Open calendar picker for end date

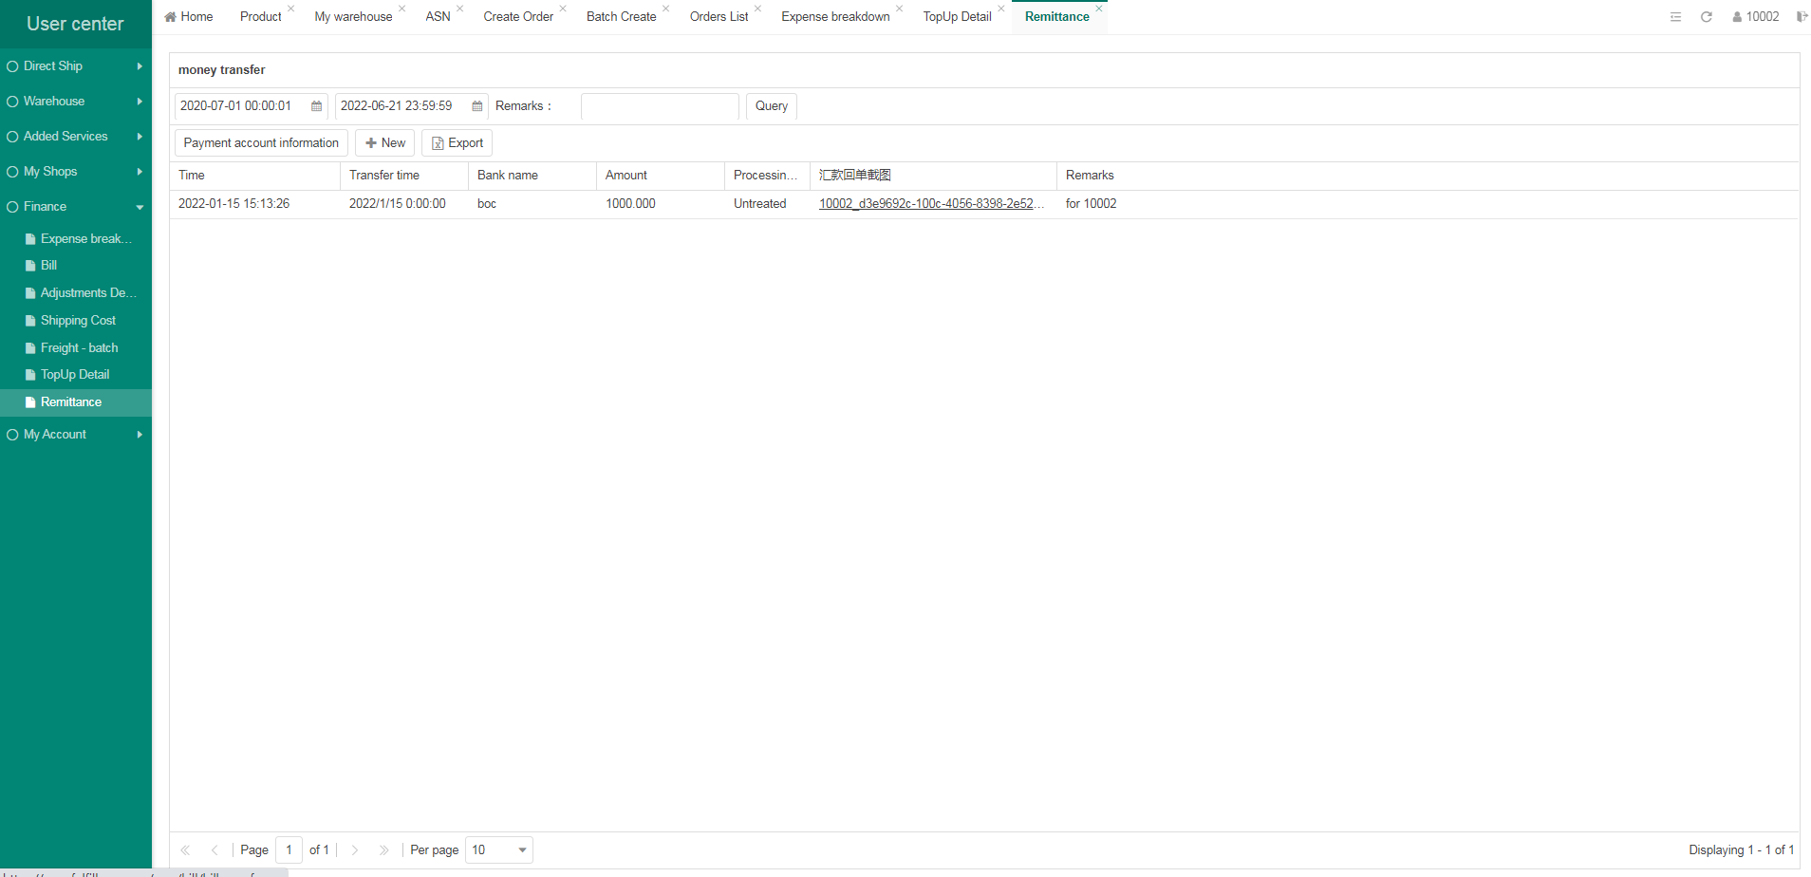[x=477, y=106]
